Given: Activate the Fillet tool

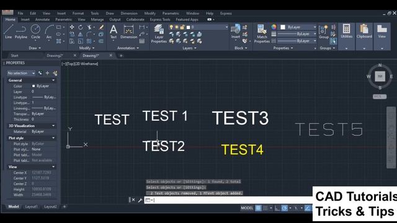Looking at the screenshot, I should (89, 34).
